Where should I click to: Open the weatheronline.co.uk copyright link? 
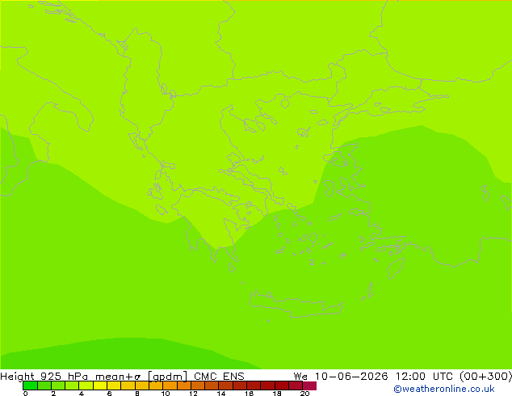pyautogui.click(x=444, y=389)
